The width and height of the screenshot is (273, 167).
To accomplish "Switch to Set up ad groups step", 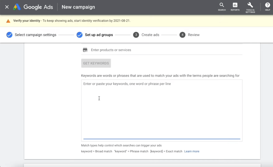I will [99, 35].
